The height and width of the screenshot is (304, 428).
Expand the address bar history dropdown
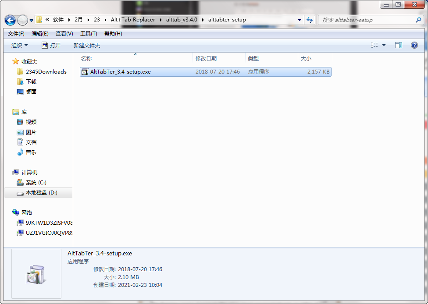pyautogui.click(x=300, y=20)
